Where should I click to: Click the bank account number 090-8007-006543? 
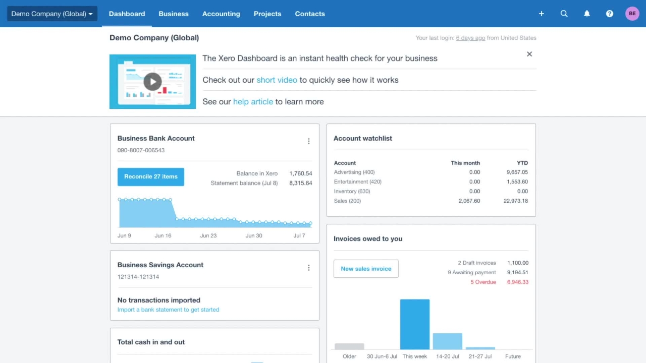(141, 150)
